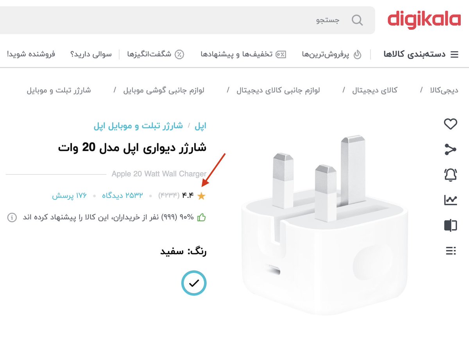This screenshot has height=340, width=469.
Task: Click the price alert bell icon
Action: 451,174
